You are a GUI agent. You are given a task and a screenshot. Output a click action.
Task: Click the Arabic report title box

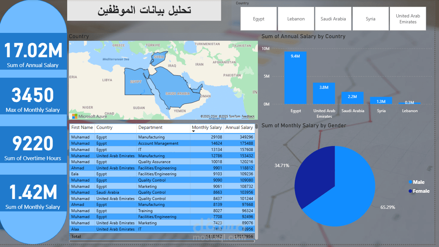(x=144, y=11)
